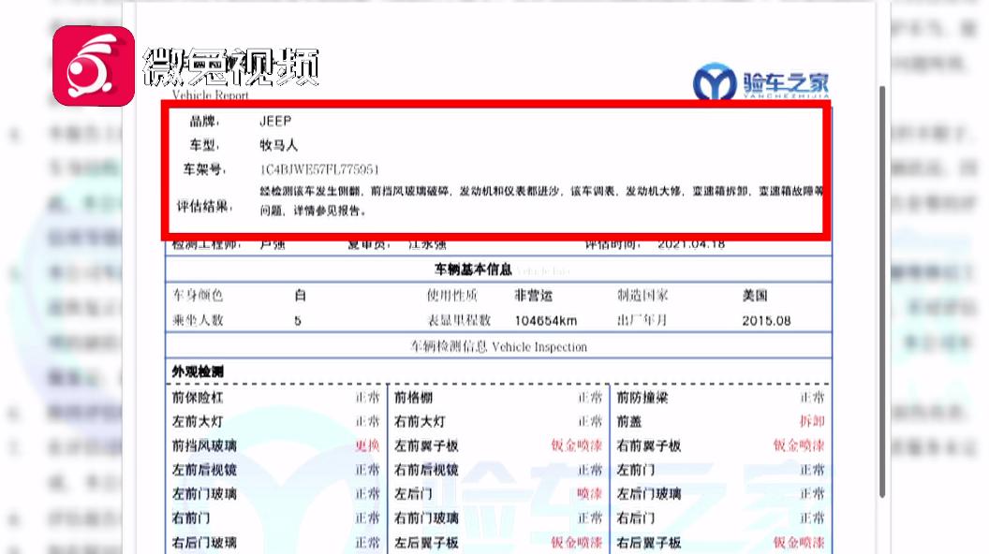The height and width of the screenshot is (554, 989).
Task: Click the "前防撞梁" inspection item
Action: tap(642, 398)
